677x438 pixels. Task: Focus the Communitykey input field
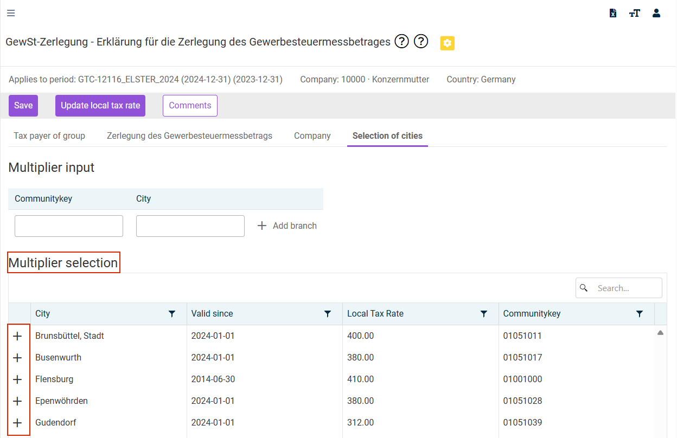tap(69, 226)
